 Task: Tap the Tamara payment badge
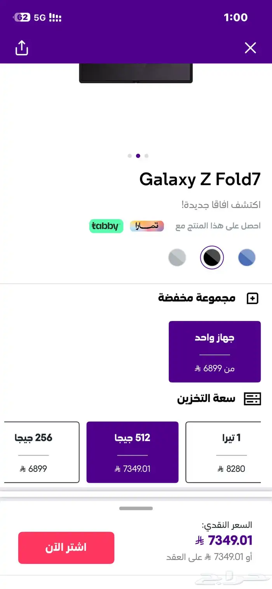[147, 226]
